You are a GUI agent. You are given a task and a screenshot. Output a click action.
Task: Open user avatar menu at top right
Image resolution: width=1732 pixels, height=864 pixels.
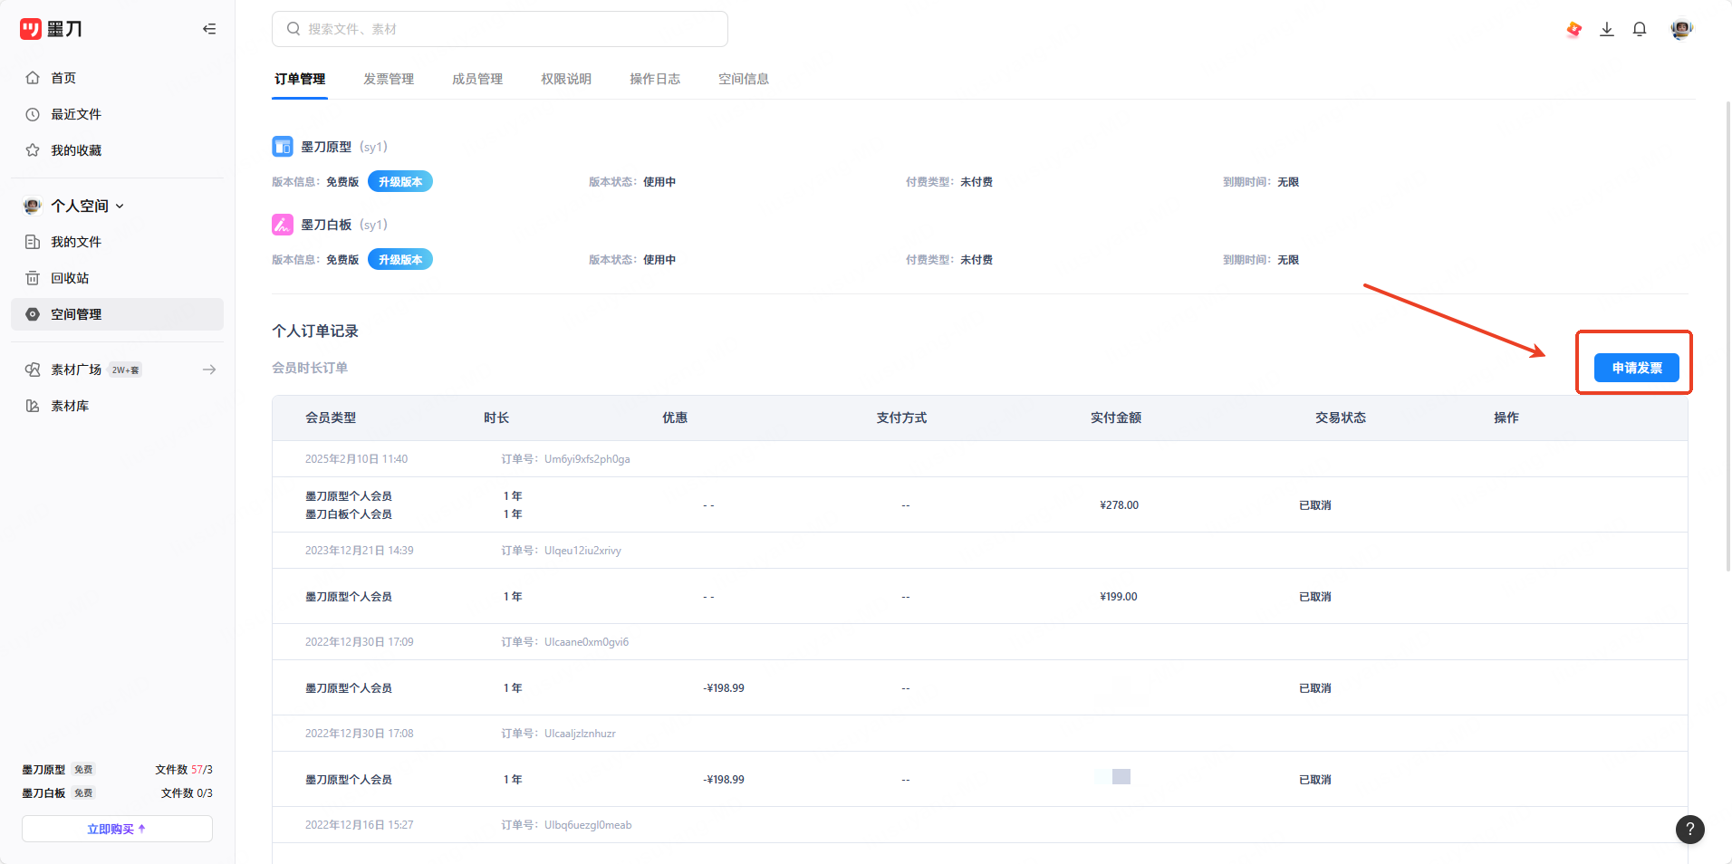tap(1681, 29)
